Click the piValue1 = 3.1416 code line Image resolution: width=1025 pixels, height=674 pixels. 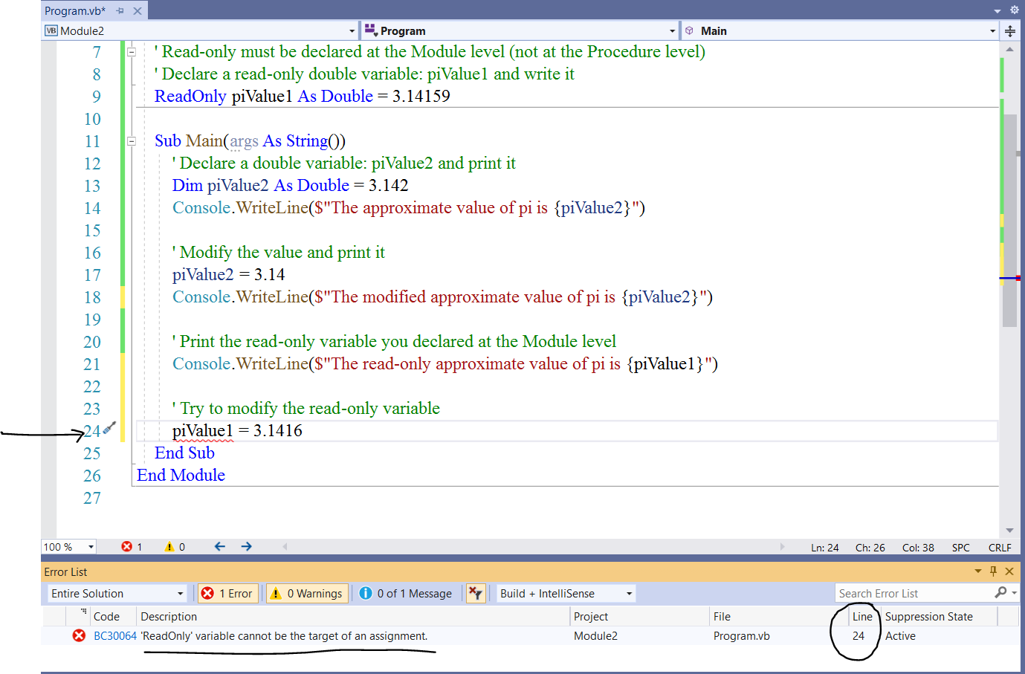[x=237, y=431]
